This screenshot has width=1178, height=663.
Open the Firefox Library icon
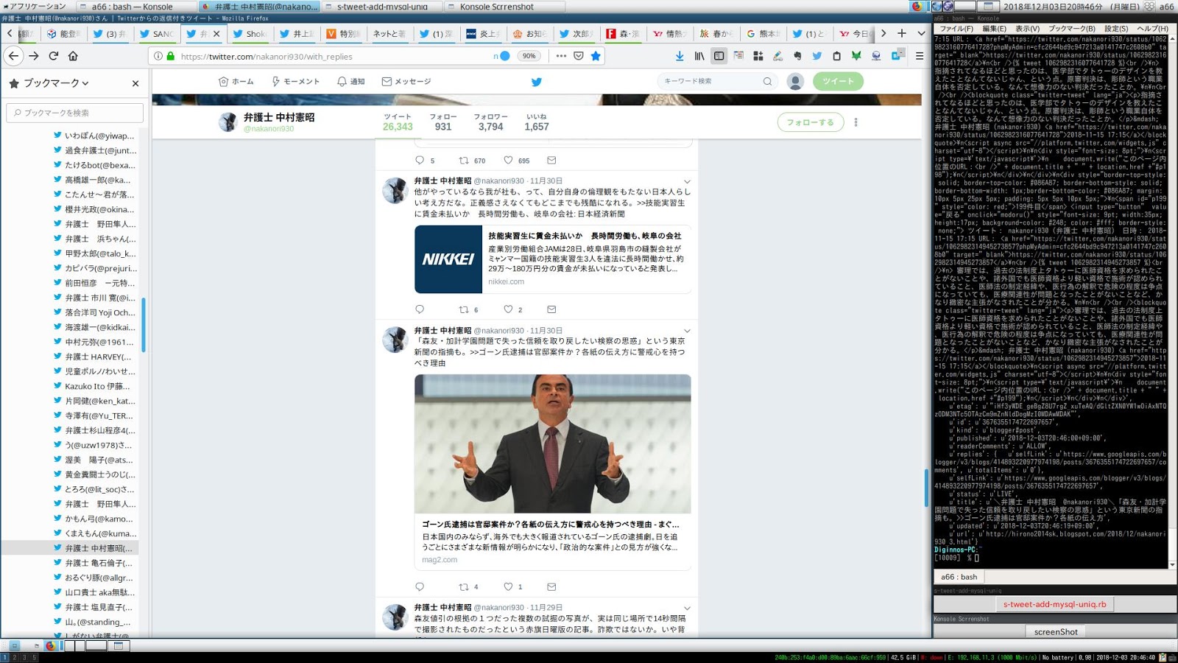pyautogui.click(x=699, y=56)
